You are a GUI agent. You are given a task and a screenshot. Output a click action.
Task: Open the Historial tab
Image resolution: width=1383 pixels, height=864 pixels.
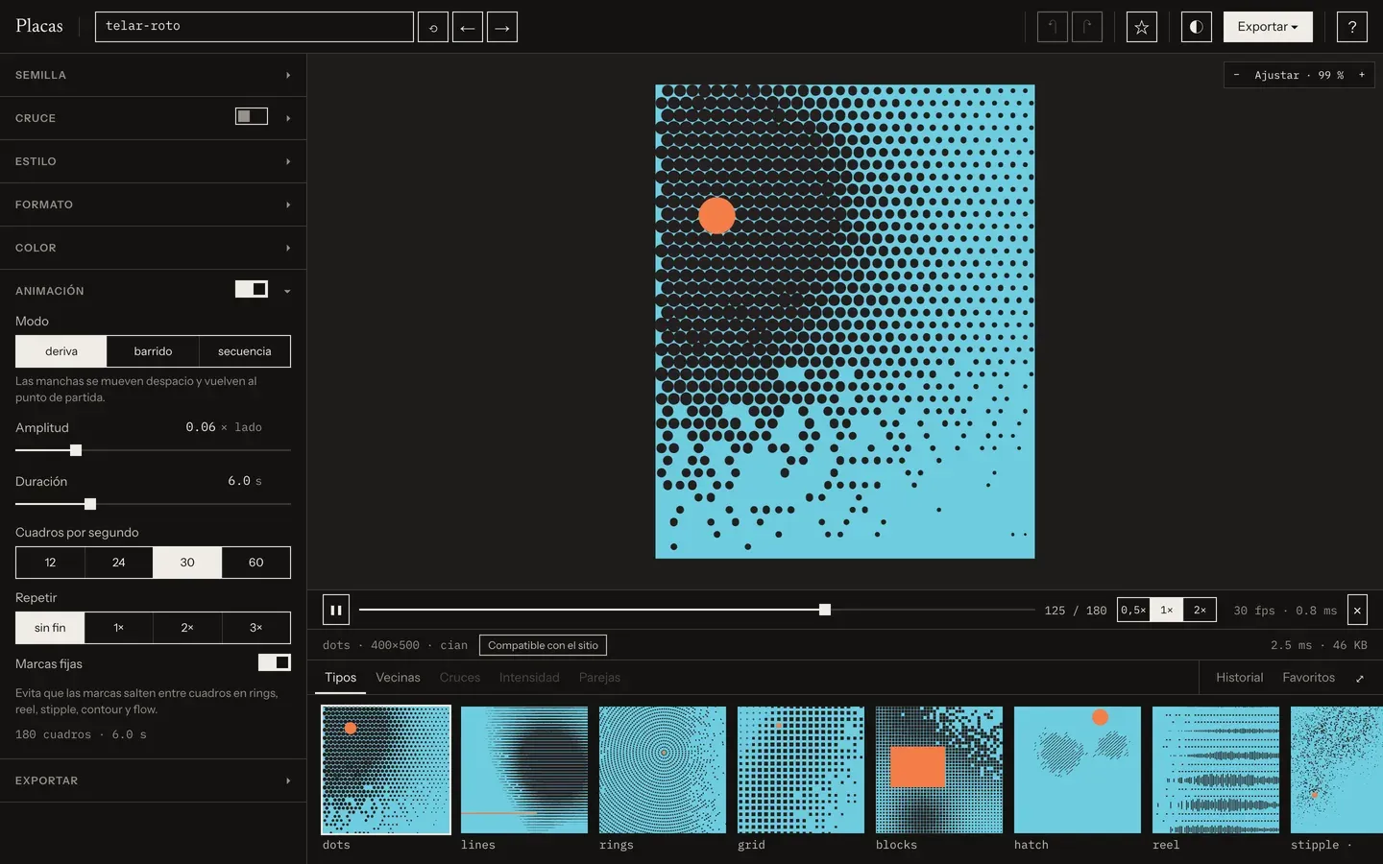[1239, 678]
